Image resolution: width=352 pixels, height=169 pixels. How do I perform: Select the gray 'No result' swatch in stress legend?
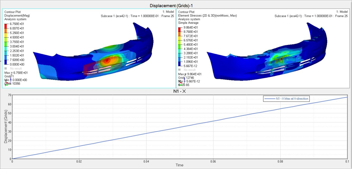click(x=179, y=70)
